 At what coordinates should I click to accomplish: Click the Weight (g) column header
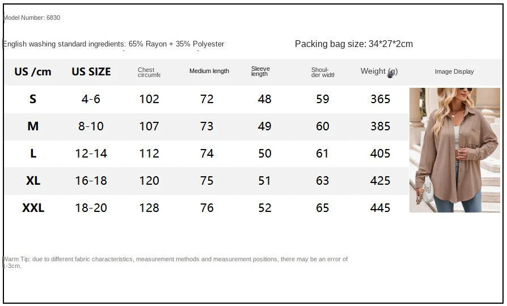click(x=379, y=71)
